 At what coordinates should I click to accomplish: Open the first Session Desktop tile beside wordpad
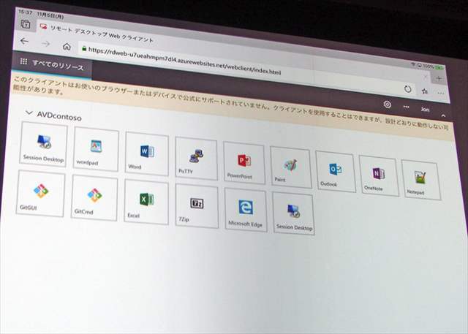[x=44, y=144]
